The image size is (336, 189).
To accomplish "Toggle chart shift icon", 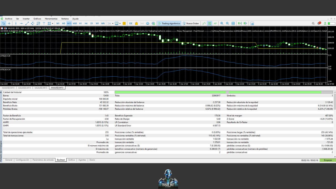I will 245,23.
